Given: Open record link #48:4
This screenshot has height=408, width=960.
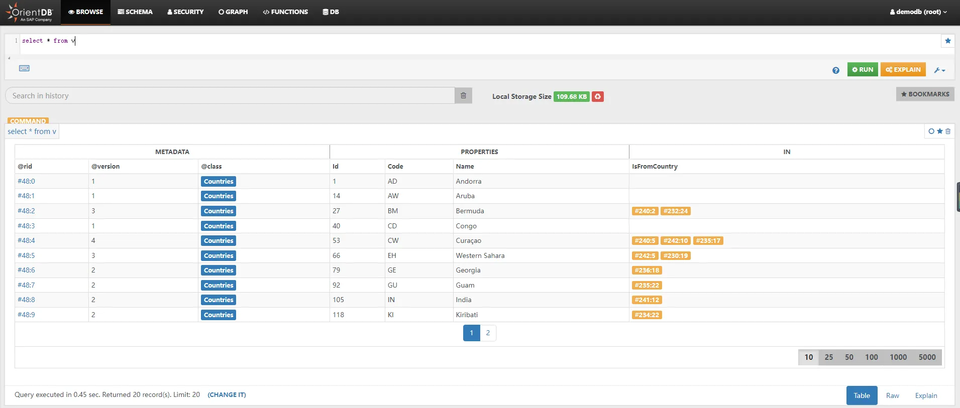Looking at the screenshot, I should [x=26, y=241].
